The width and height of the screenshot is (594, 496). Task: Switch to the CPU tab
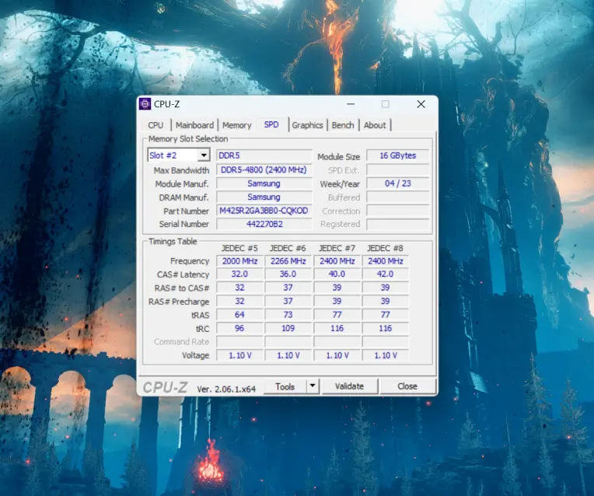click(155, 125)
